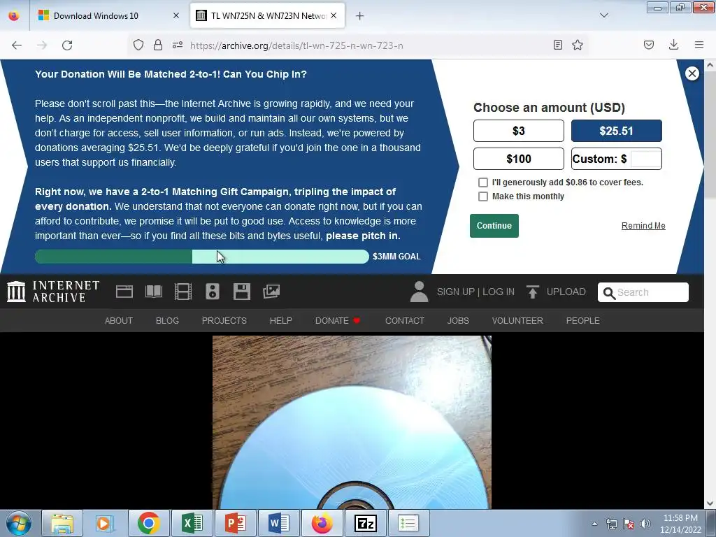Select the $25.51 donation amount

[617, 131]
